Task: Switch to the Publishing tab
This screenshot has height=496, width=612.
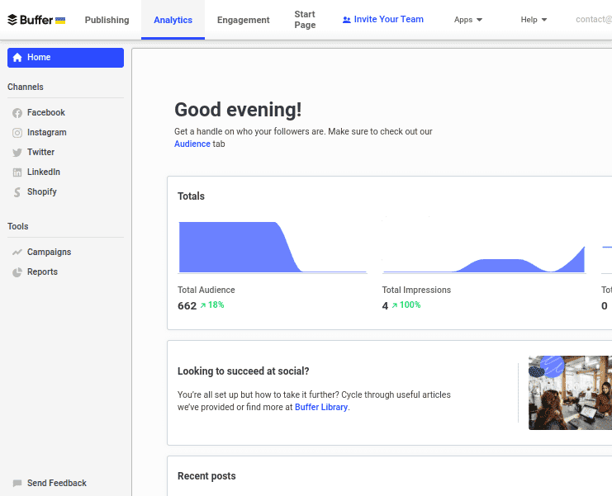Action: click(107, 20)
